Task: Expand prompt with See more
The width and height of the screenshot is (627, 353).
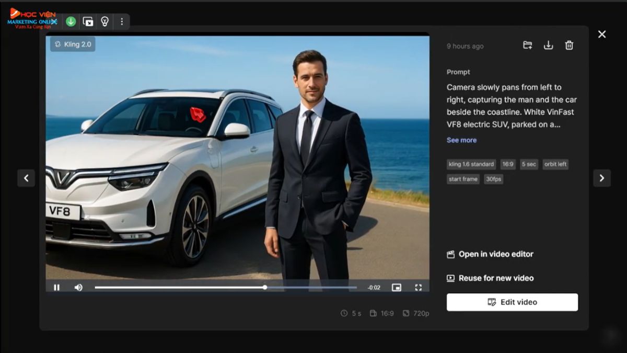Action: [461, 140]
